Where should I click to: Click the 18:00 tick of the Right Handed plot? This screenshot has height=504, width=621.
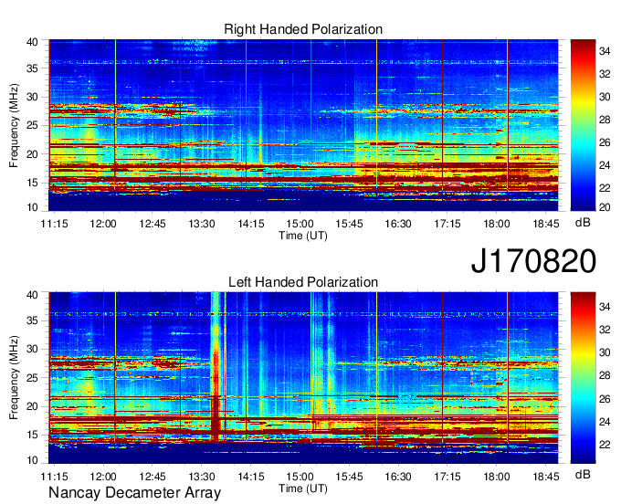496,224
